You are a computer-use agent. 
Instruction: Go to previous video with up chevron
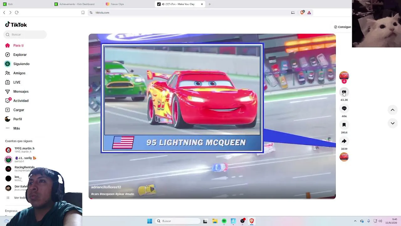393,110
